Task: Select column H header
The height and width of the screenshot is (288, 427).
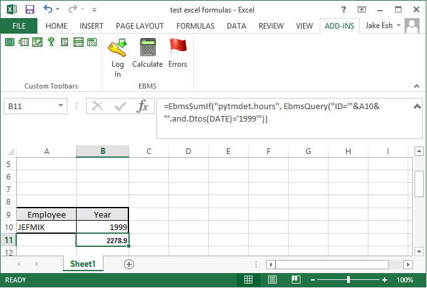Action: pos(348,151)
